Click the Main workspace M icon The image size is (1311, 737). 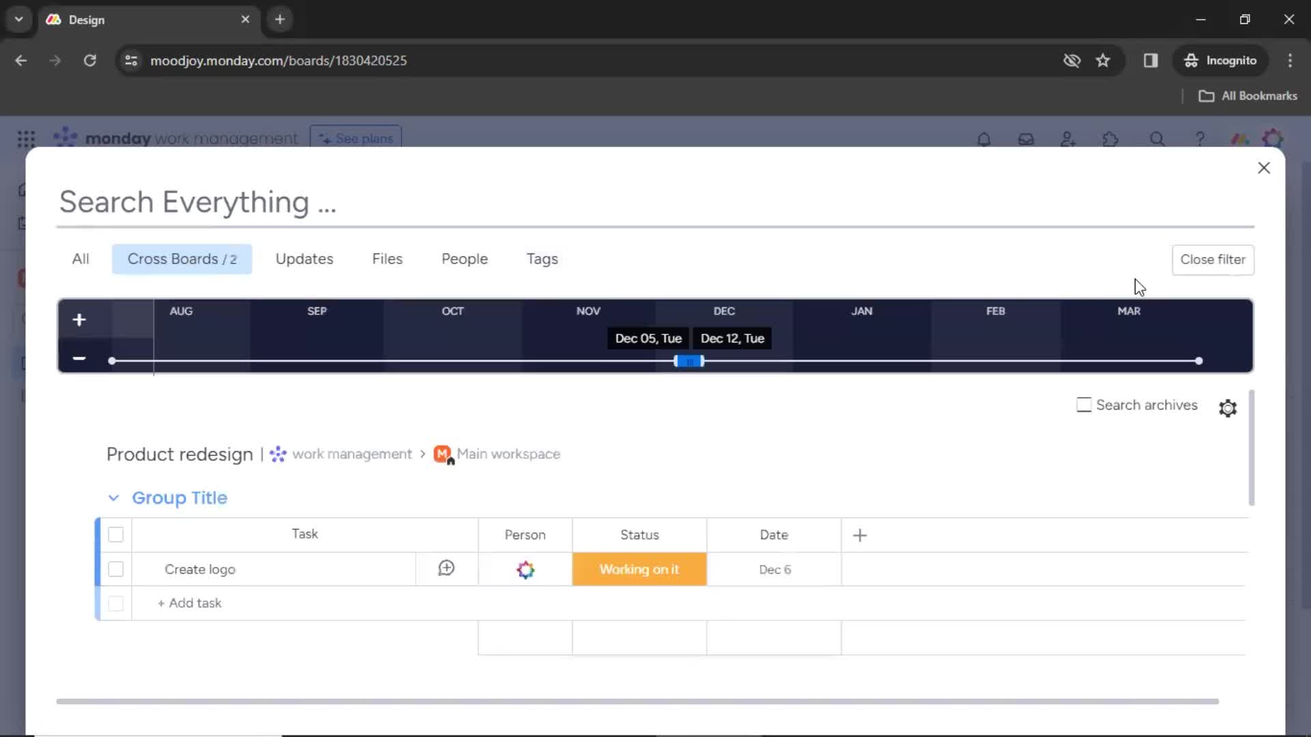443,454
